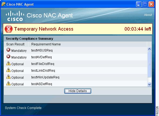Select the testAVDefReq requirement name
Viewport: 159px width, 116px height.
(x=42, y=57)
